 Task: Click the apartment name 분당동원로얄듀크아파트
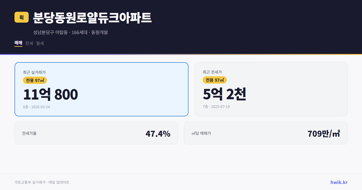click(92, 17)
